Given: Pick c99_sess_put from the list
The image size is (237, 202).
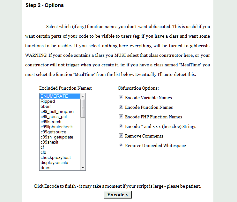Looking at the screenshot, I should (x=60, y=117).
